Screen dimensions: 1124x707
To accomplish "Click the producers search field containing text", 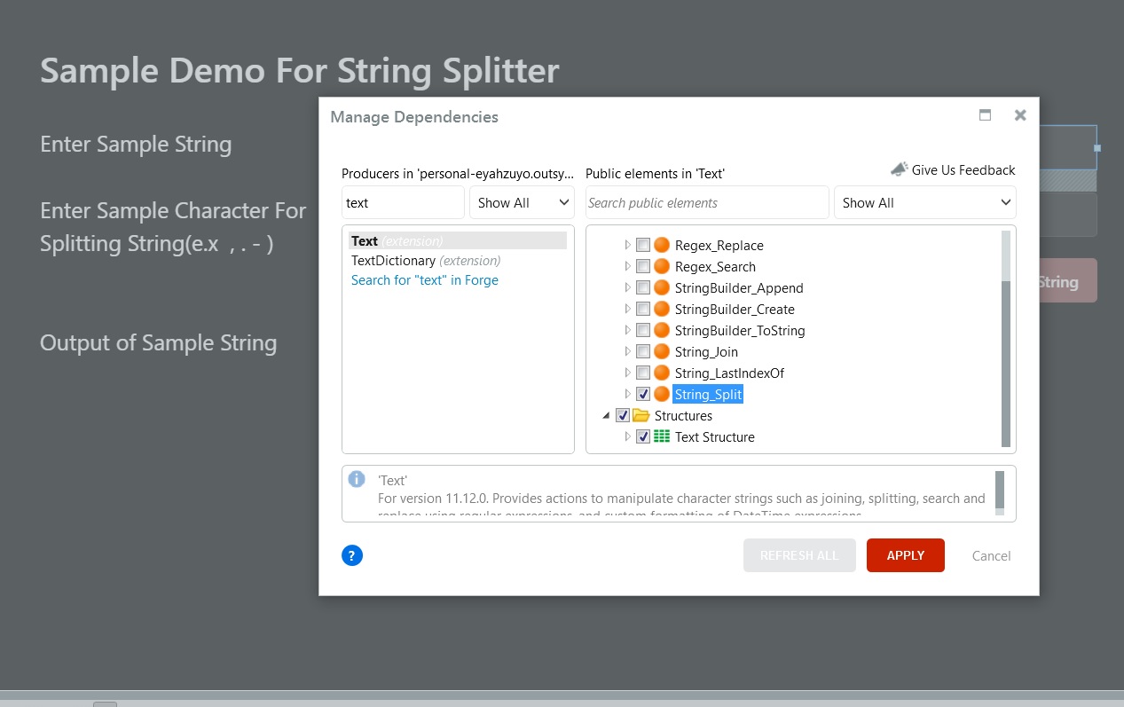I will 403,202.
